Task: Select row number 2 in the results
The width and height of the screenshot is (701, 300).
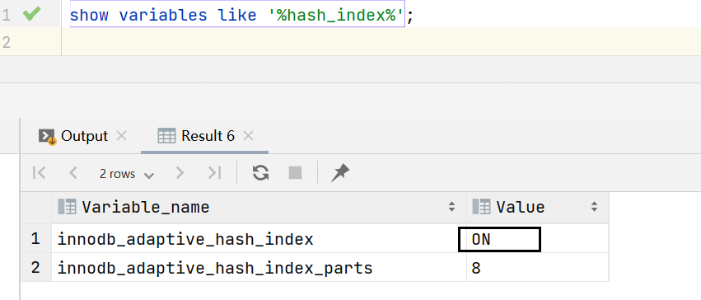Action: pos(35,268)
